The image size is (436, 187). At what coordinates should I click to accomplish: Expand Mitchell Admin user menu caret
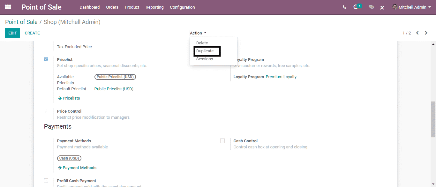[430, 7]
